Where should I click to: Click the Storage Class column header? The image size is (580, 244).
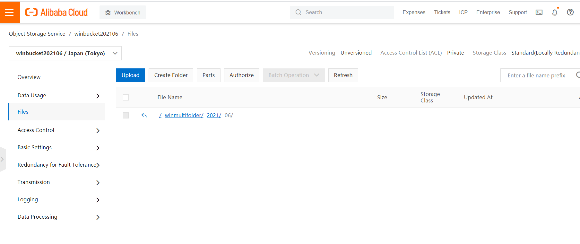tap(430, 97)
